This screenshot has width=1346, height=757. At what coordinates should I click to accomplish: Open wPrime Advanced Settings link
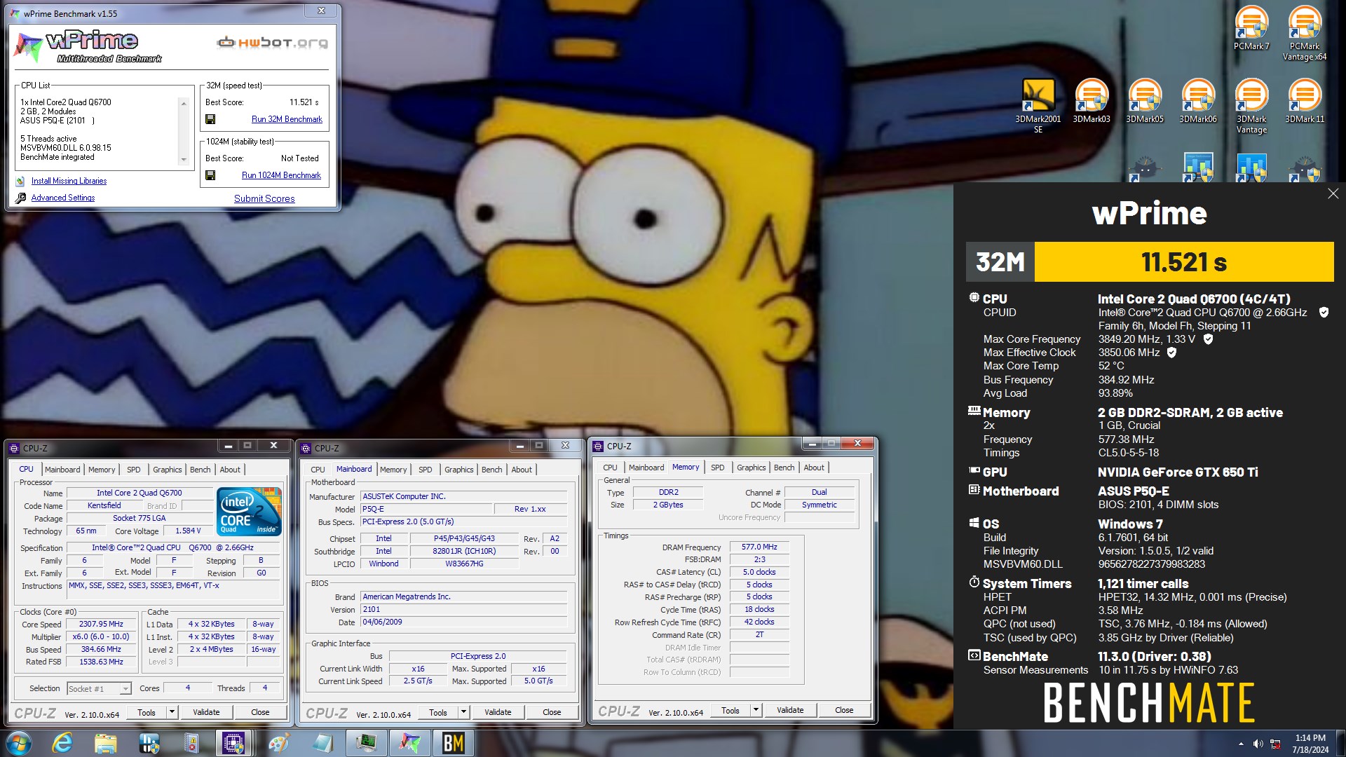(62, 198)
